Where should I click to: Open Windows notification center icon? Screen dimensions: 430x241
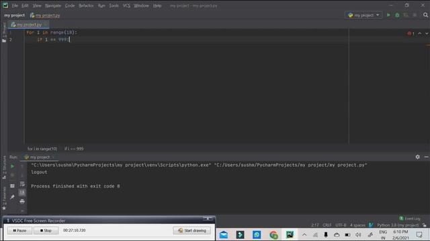point(419,235)
